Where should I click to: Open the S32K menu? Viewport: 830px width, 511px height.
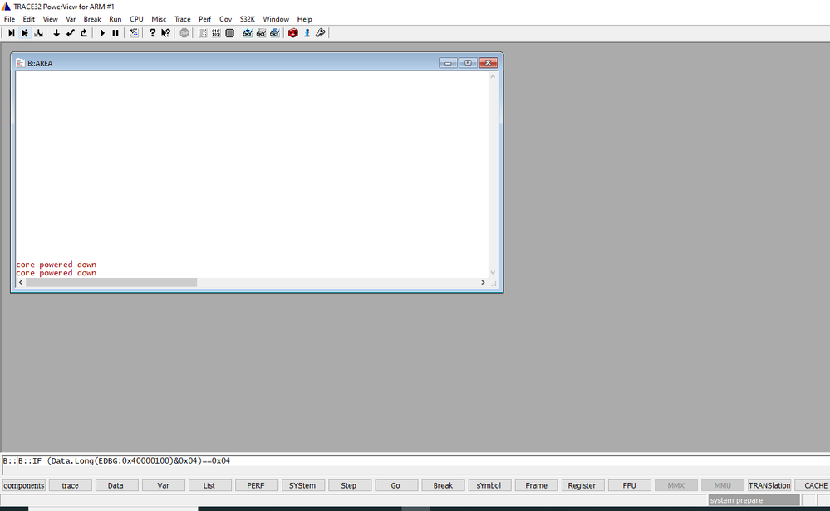point(248,19)
